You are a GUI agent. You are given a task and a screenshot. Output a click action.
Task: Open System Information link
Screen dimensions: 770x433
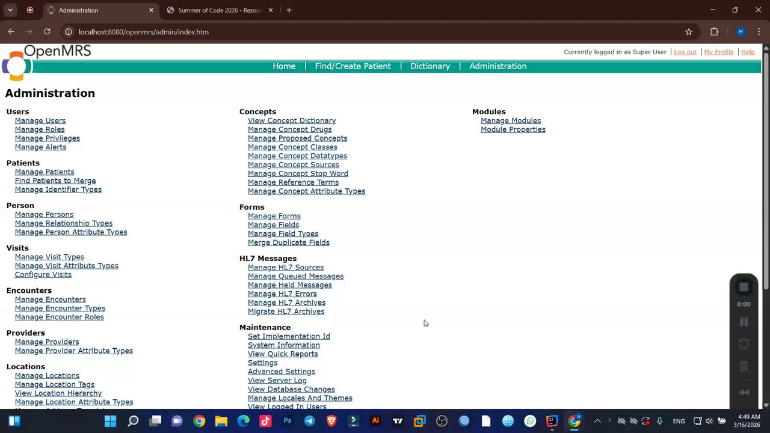[x=284, y=345]
